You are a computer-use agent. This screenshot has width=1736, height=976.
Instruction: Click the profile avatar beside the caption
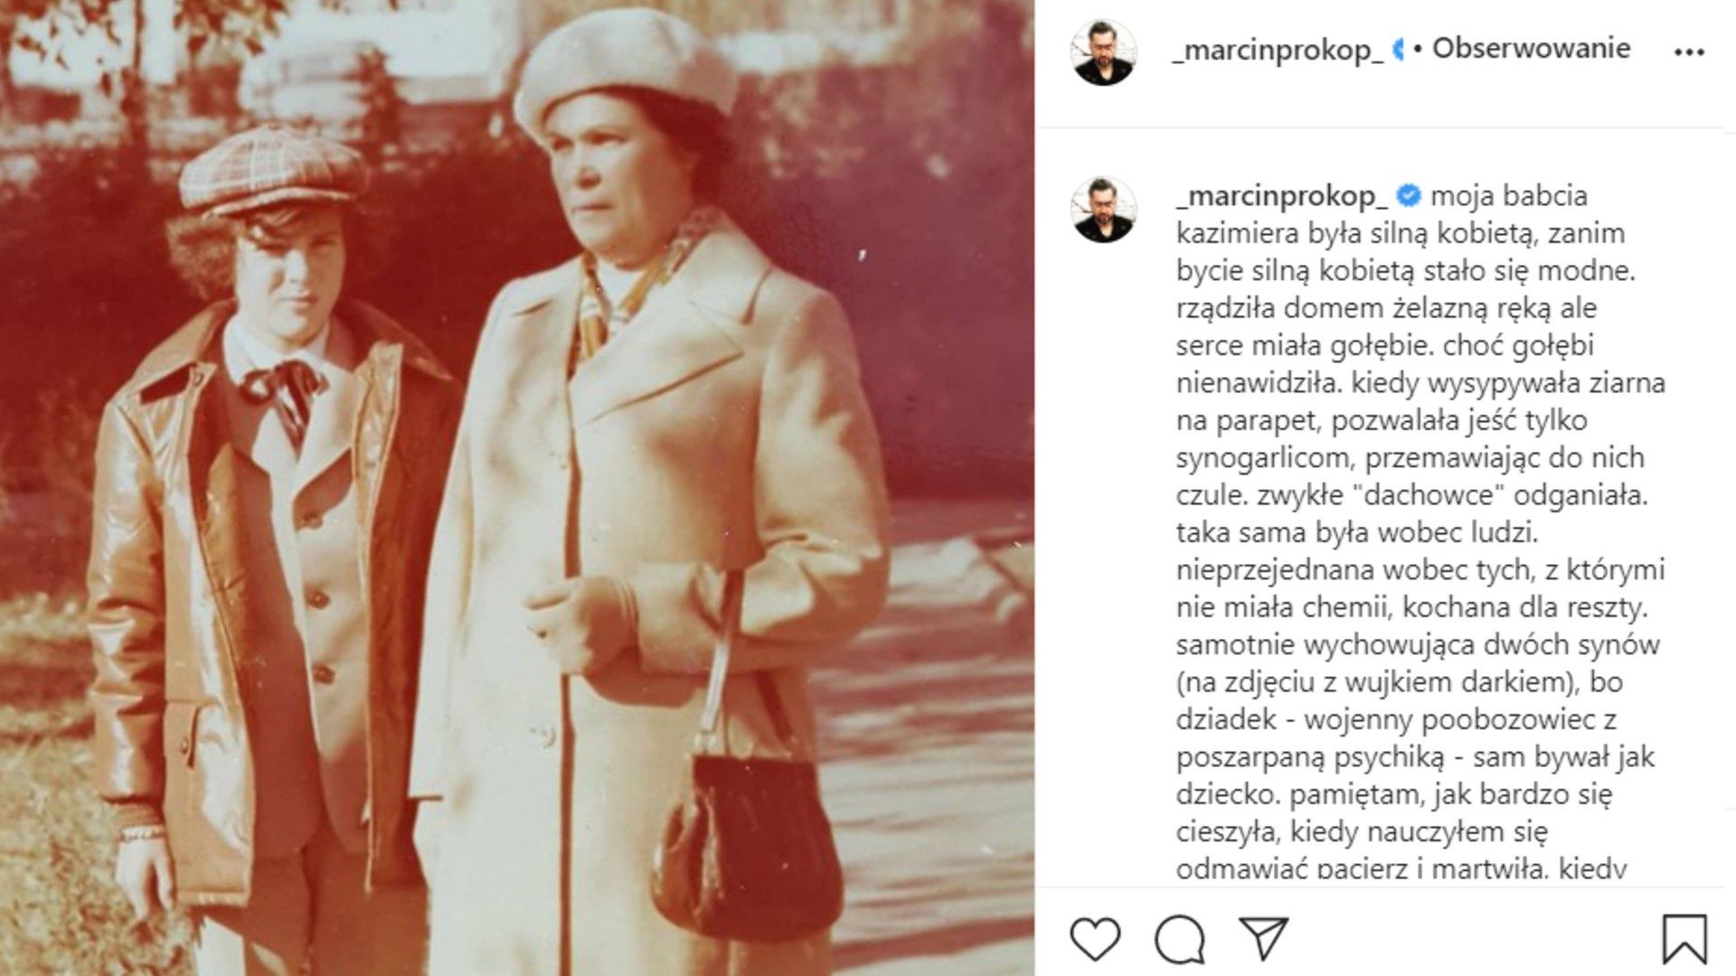1104,210
